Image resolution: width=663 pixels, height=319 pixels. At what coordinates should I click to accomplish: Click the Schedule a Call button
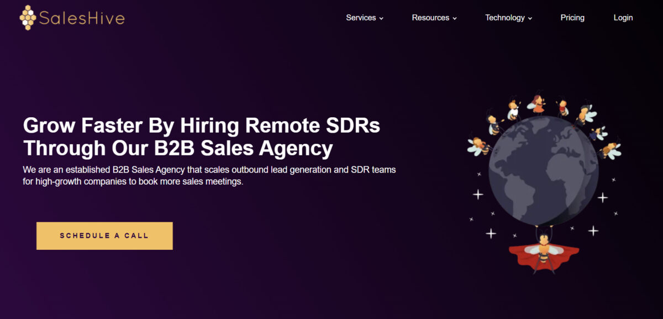104,236
